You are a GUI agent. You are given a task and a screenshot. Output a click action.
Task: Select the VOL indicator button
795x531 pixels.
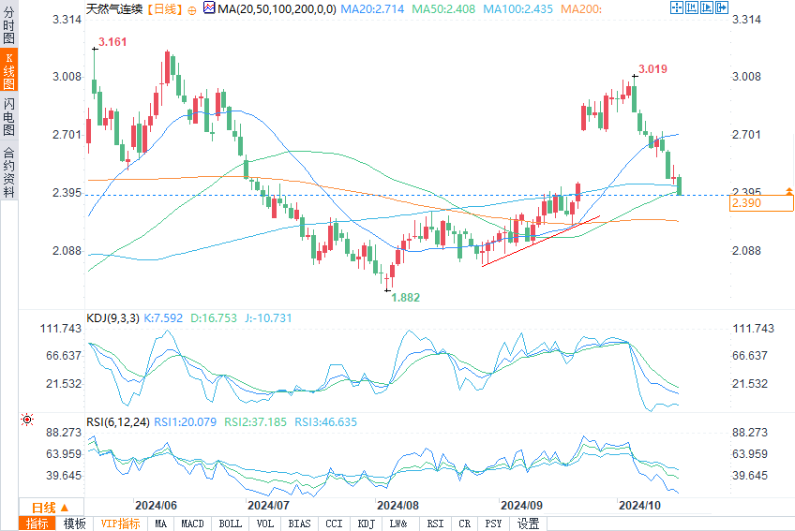click(264, 524)
